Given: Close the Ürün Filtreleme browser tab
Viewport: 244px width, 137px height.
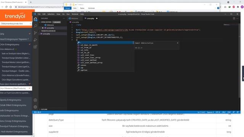Looking at the screenshot, I should [x=26, y=2].
